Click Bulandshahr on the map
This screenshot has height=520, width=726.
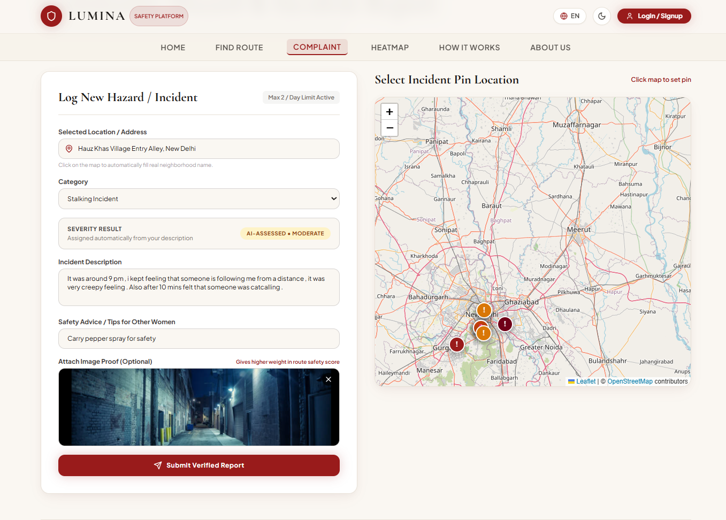(x=607, y=361)
